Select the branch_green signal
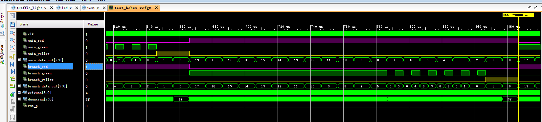The image size is (542, 122). 39,73
